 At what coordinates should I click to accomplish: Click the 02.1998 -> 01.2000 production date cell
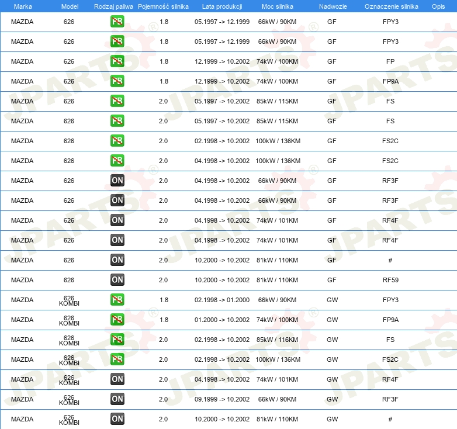coord(222,300)
